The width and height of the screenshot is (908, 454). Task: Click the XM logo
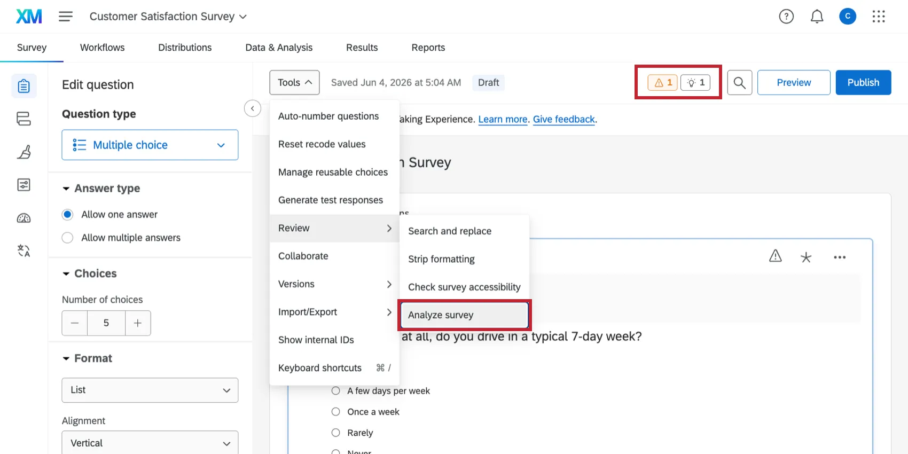click(29, 17)
